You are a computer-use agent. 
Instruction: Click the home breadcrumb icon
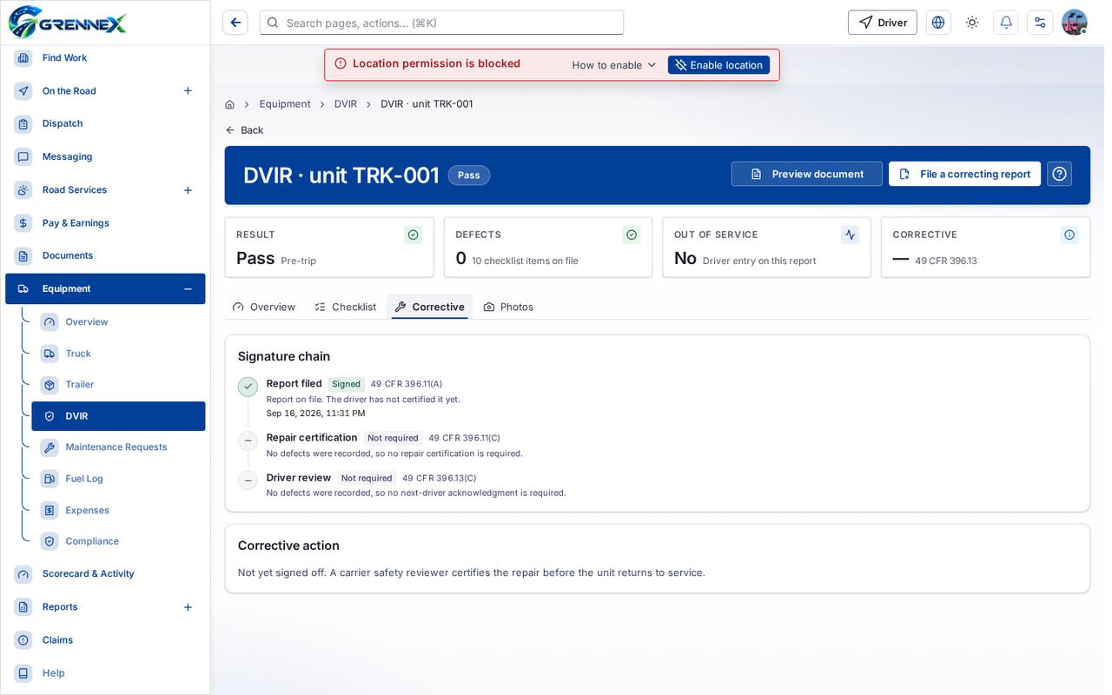[229, 104]
